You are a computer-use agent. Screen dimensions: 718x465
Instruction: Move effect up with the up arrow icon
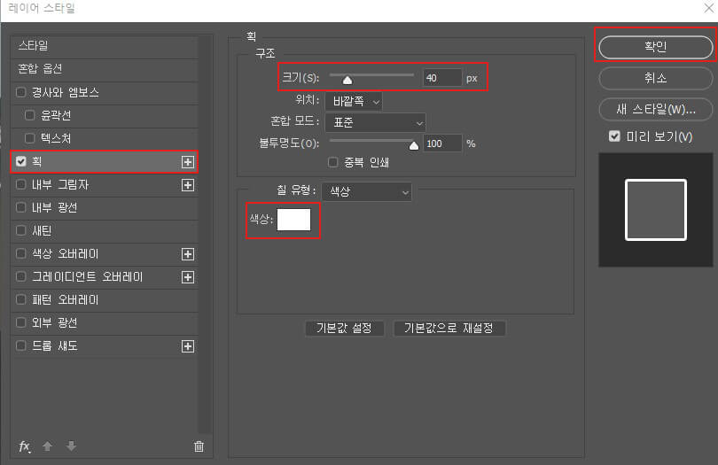(x=47, y=446)
